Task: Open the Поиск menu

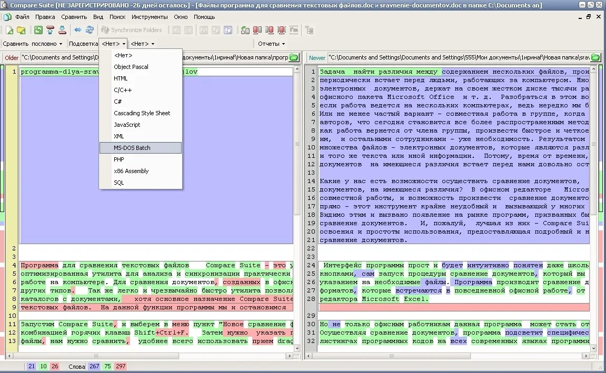Action: click(x=117, y=17)
